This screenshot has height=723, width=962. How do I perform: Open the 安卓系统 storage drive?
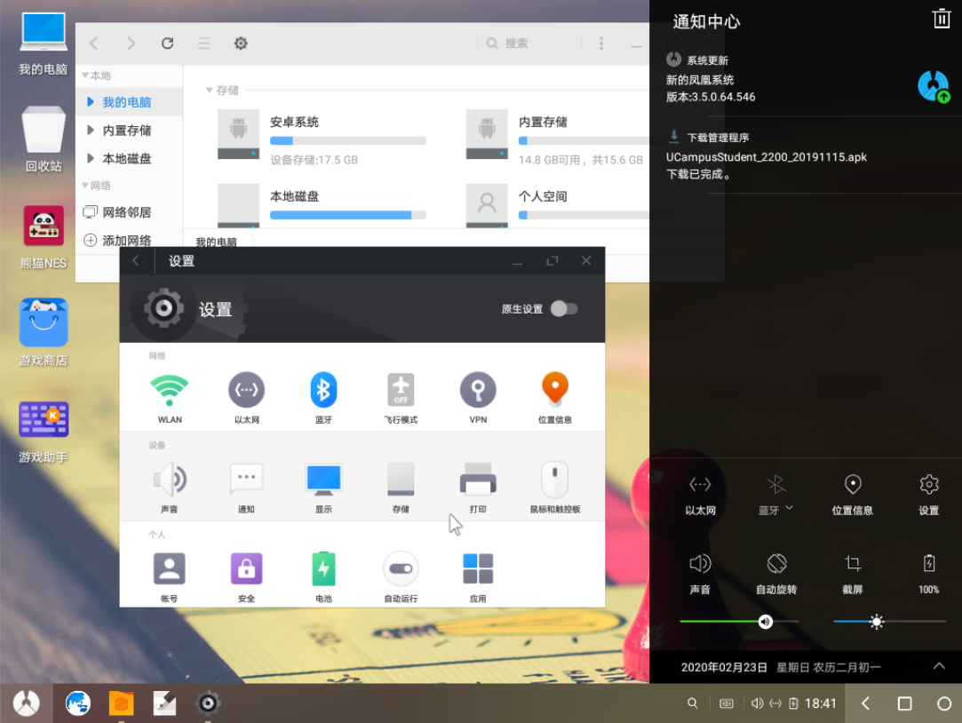[322, 138]
